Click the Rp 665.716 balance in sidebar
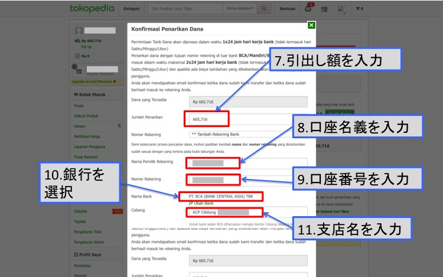Screen dimensions: 443x277 pyautogui.click(x=91, y=41)
